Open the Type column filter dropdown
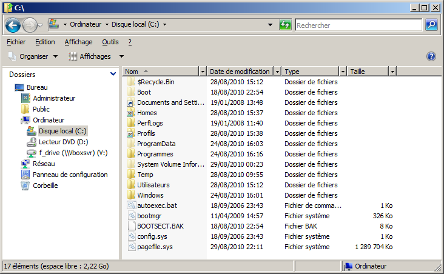This screenshot has height=274, width=444. pos(343,72)
